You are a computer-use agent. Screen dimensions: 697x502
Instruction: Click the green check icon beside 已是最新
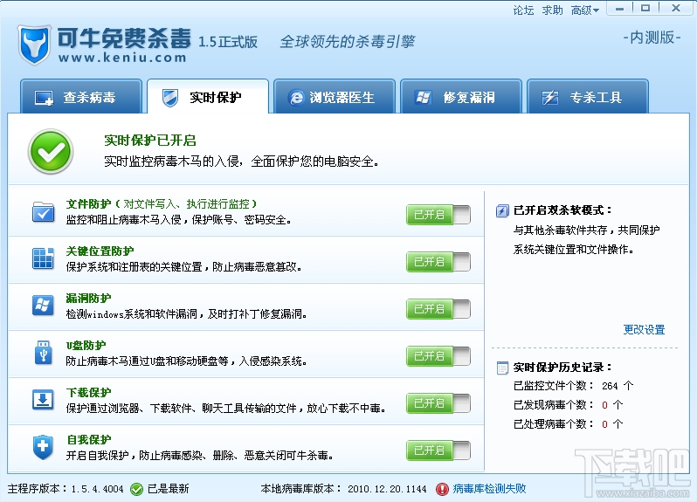pos(136,489)
